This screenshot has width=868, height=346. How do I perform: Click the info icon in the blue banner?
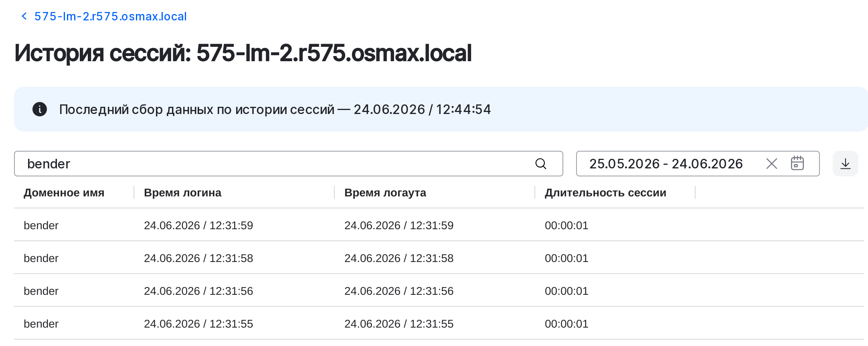pos(40,109)
